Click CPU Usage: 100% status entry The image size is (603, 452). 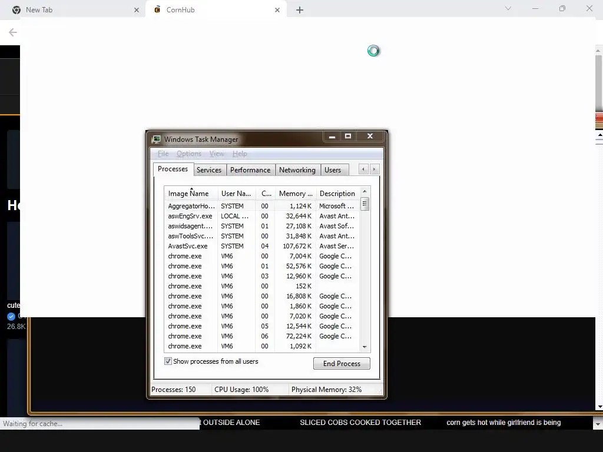pos(241,390)
